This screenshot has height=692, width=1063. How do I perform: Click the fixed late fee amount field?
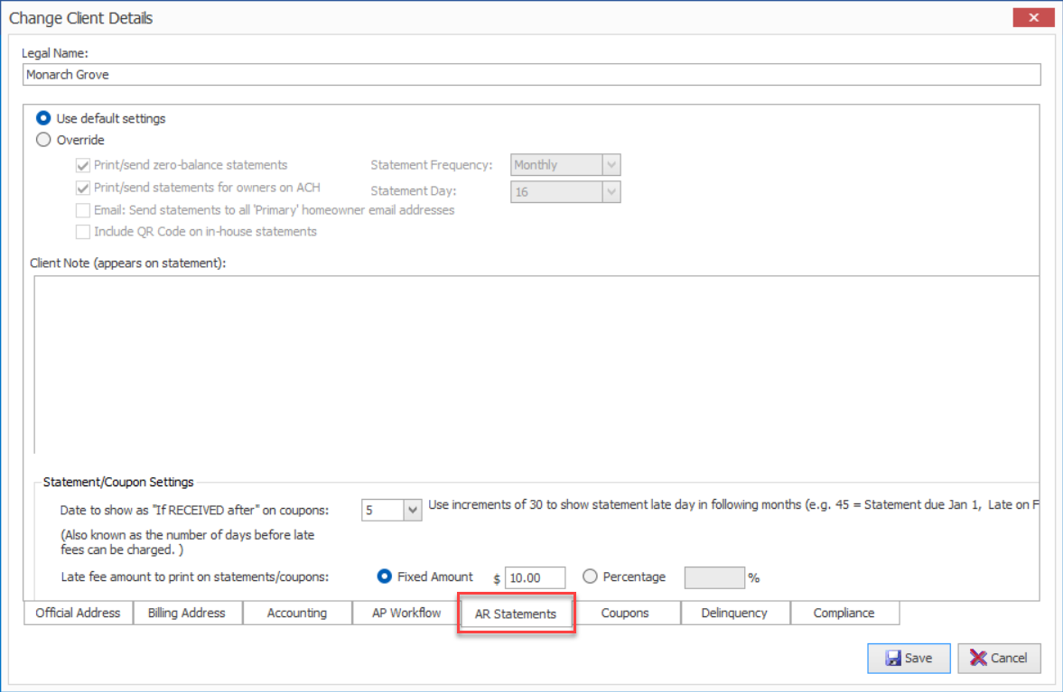coord(535,577)
